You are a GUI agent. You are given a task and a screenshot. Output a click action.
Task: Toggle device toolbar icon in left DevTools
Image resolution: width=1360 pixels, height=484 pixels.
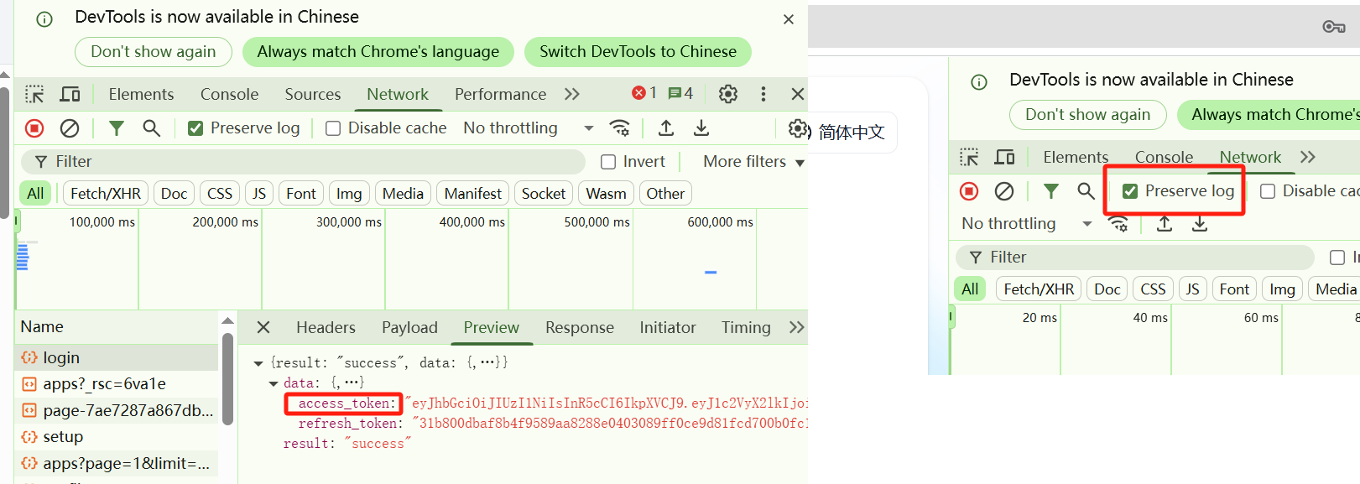pyautogui.click(x=70, y=94)
